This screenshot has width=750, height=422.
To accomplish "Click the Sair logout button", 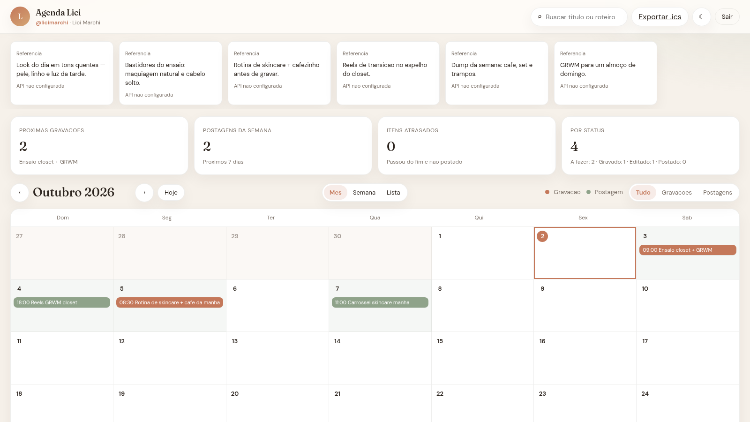I will click(x=727, y=17).
